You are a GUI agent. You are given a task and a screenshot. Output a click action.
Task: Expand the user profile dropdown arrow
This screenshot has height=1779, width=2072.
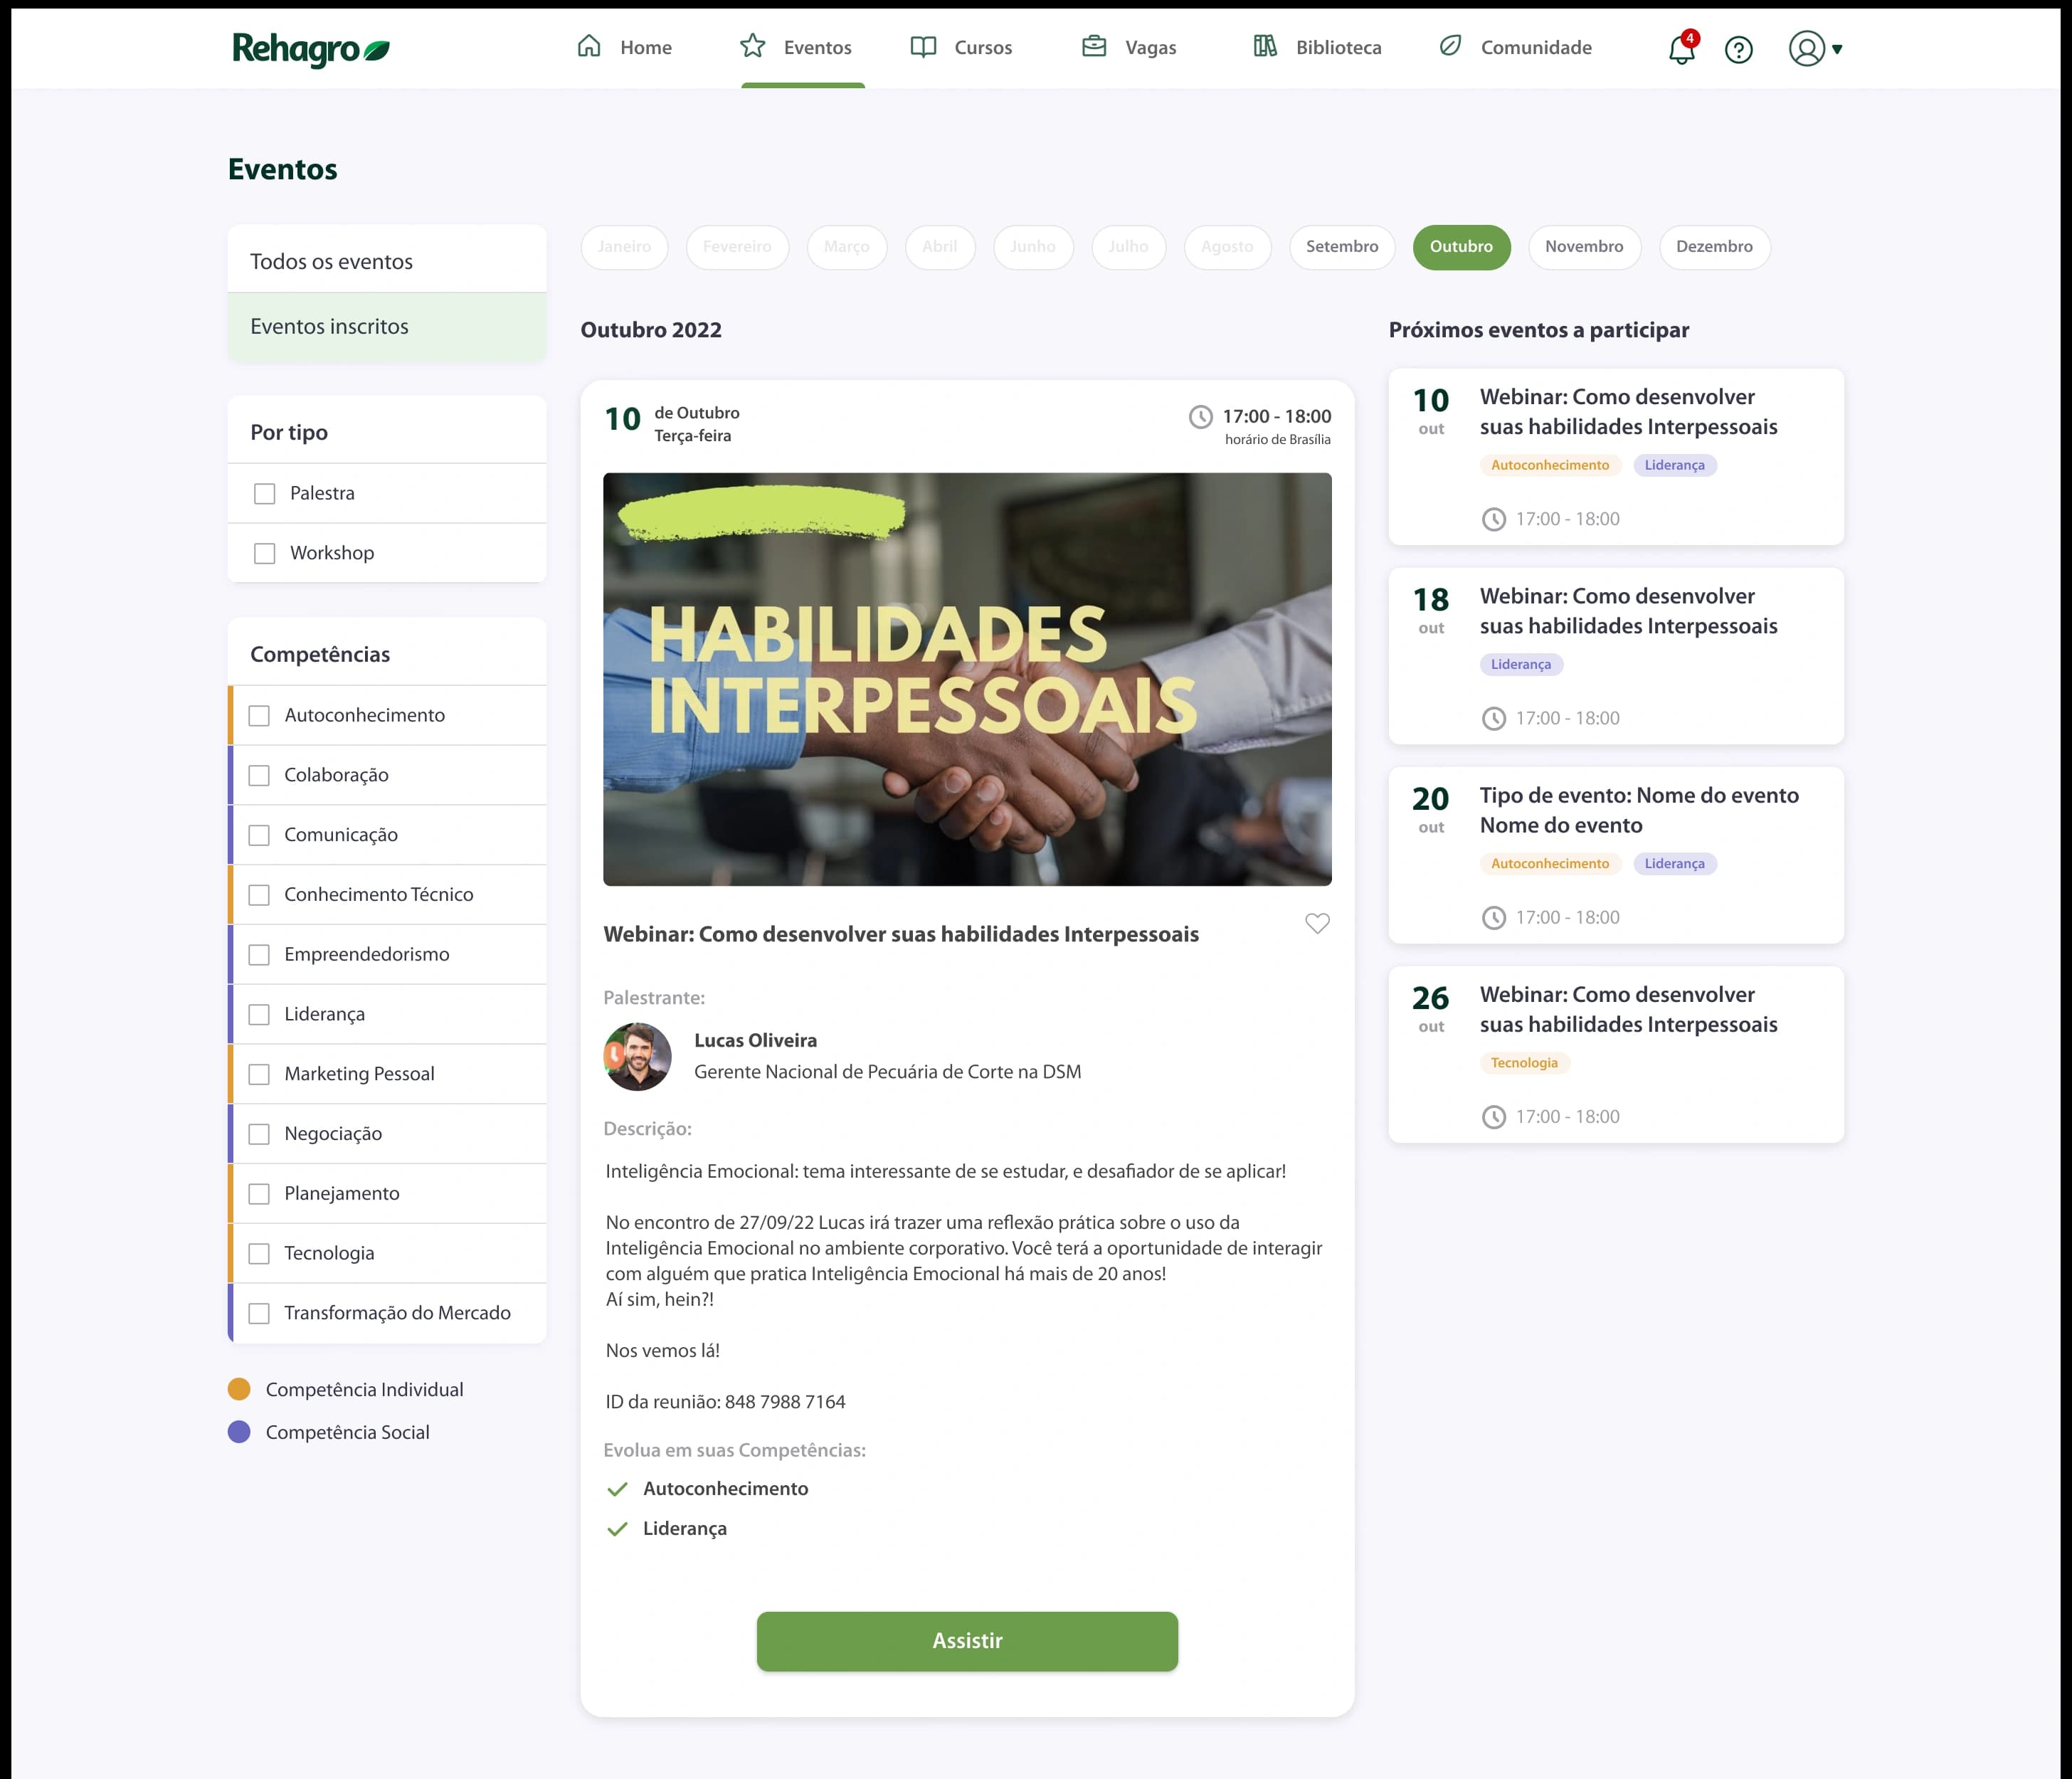point(1837,49)
